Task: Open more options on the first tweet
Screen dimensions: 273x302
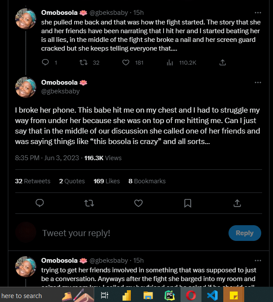Action: [258, 13]
